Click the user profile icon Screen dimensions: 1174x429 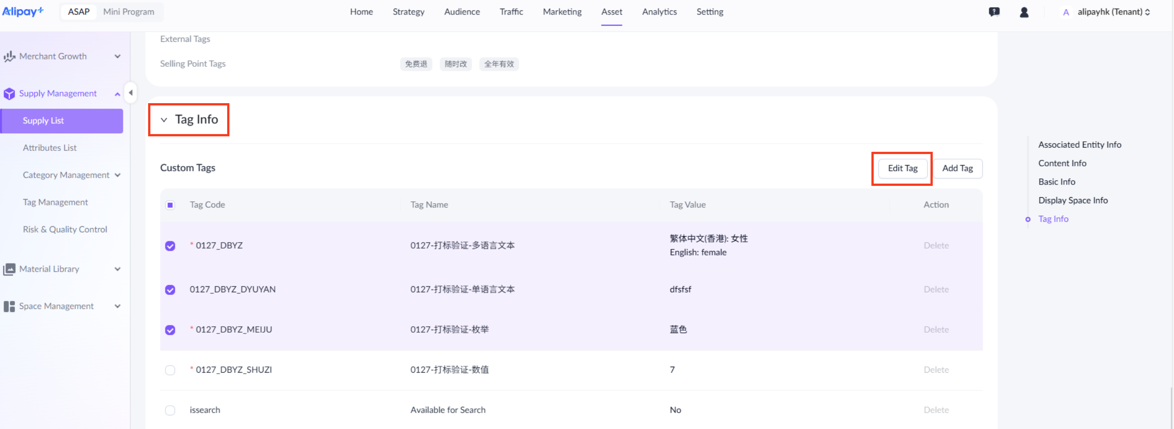click(1024, 12)
